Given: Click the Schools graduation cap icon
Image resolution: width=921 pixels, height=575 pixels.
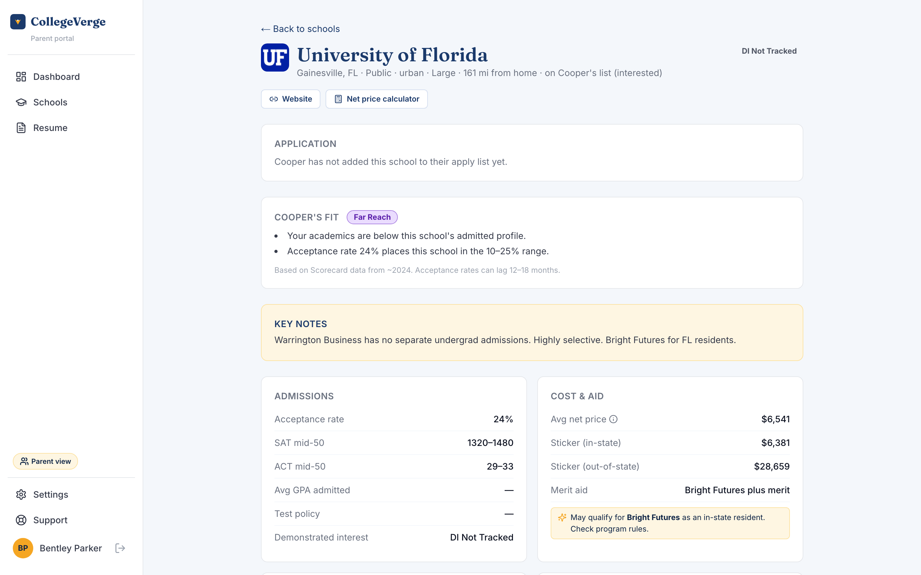Looking at the screenshot, I should point(21,102).
